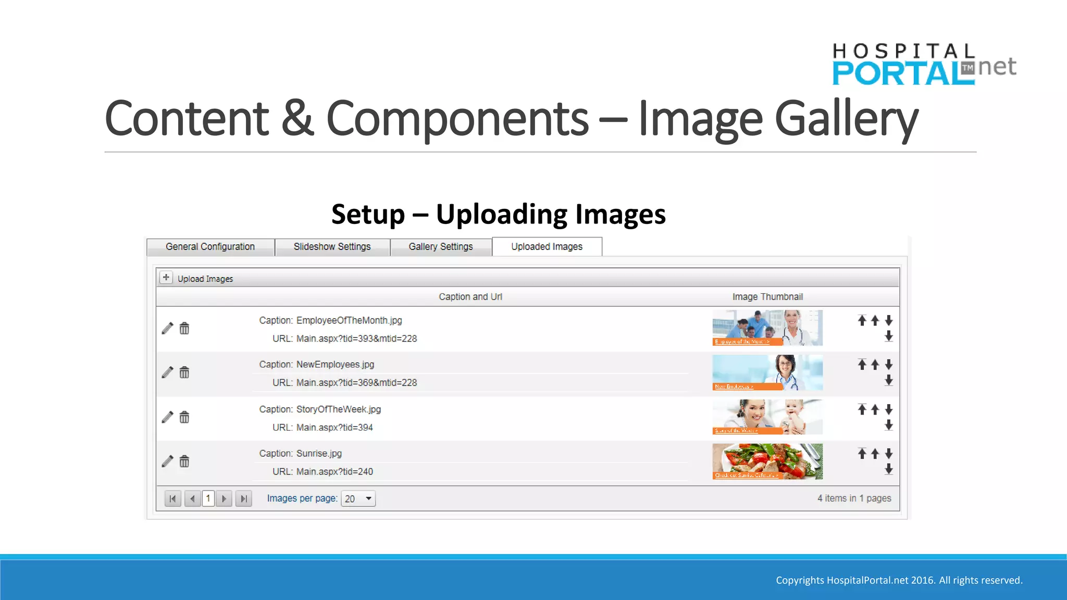This screenshot has height=600, width=1067.
Task: Delete the NewEmployees.jpg image with trash icon
Action: 184,372
